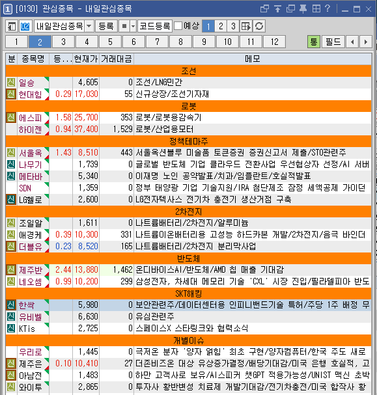Go to next tab set with right arrow

(x=366, y=42)
